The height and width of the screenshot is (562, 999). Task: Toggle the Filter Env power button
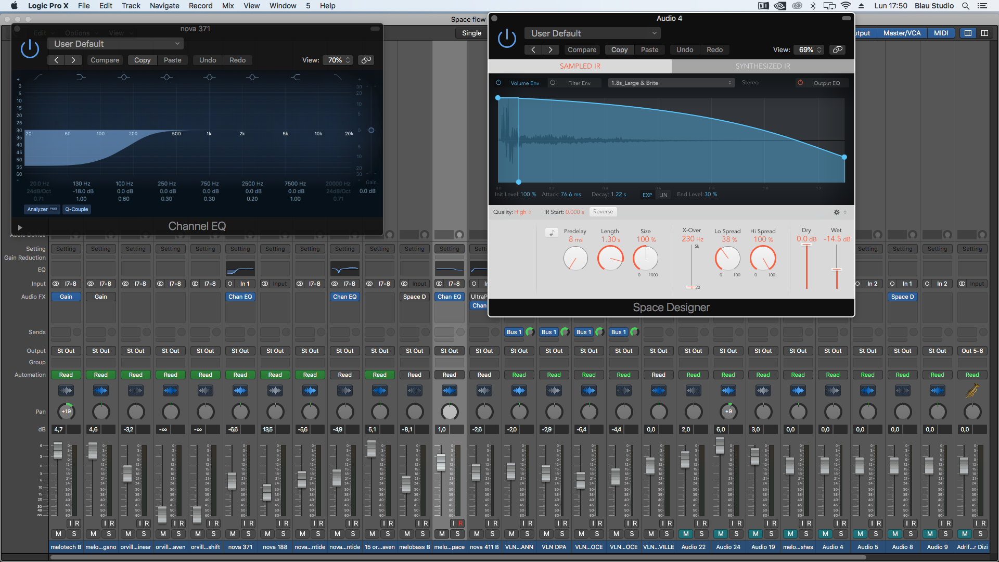click(x=553, y=83)
